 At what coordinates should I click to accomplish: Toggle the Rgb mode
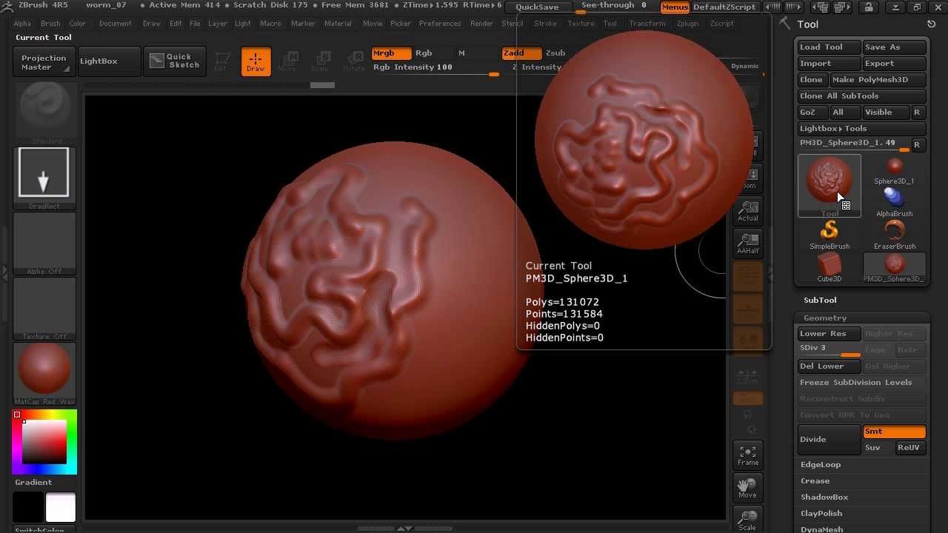point(424,53)
